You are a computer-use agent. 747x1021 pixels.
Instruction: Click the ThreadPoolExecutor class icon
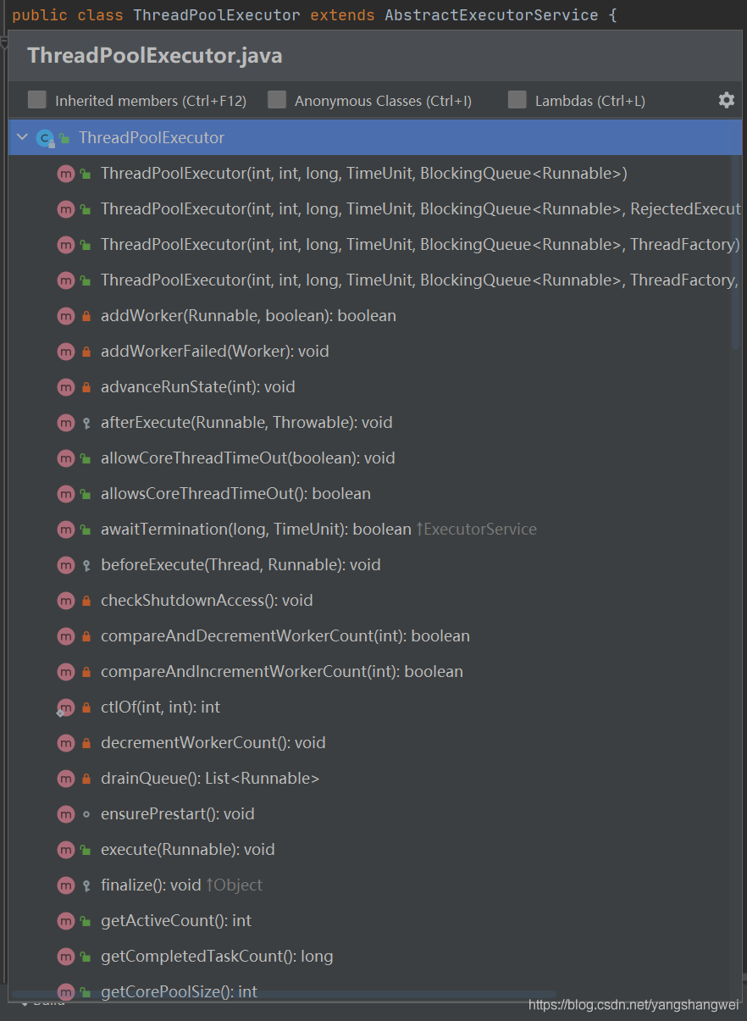pos(45,137)
